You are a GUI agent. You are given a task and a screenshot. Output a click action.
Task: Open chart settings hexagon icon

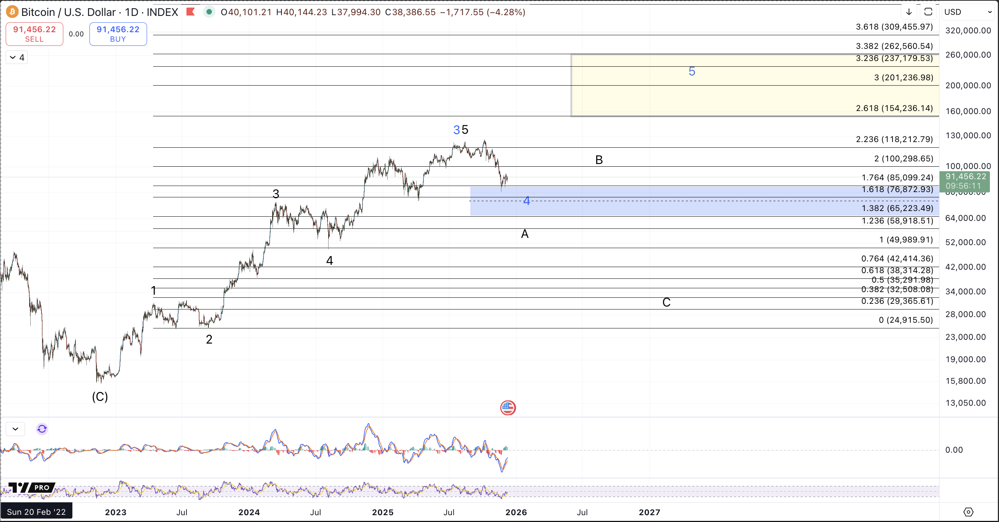[x=968, y=512]
